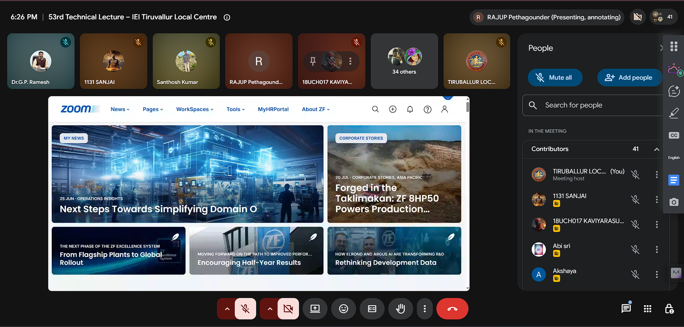
Task: Raise your hand
Action: (x=401, y=309)
